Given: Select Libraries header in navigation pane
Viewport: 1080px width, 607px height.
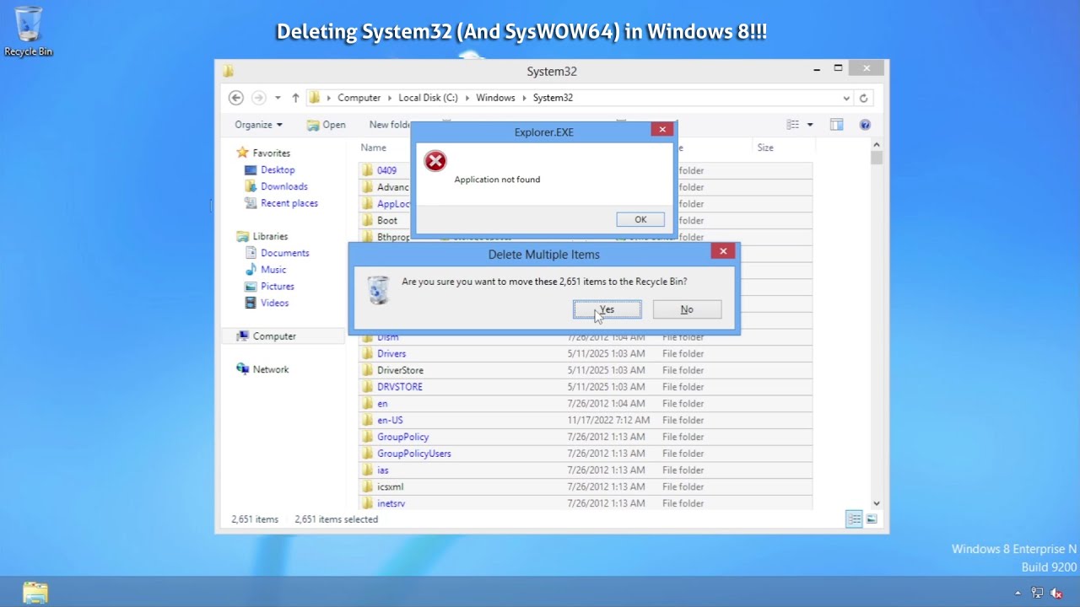Looking at the screenshot, I should point(270,237).
